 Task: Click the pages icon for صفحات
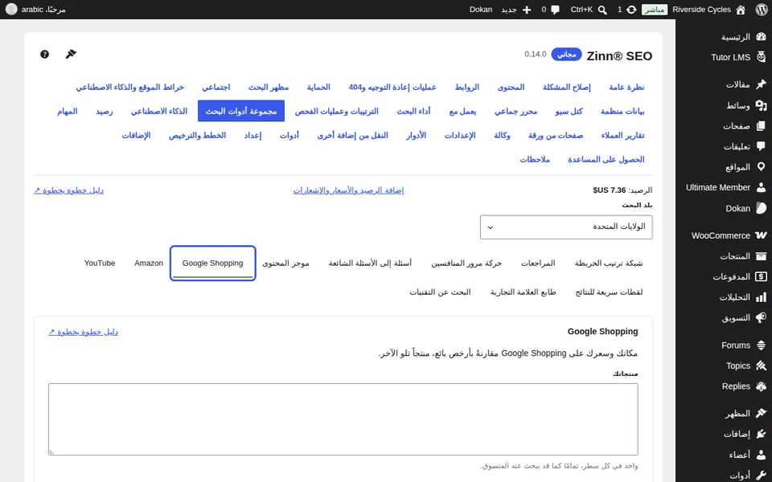tap(762, 126)
